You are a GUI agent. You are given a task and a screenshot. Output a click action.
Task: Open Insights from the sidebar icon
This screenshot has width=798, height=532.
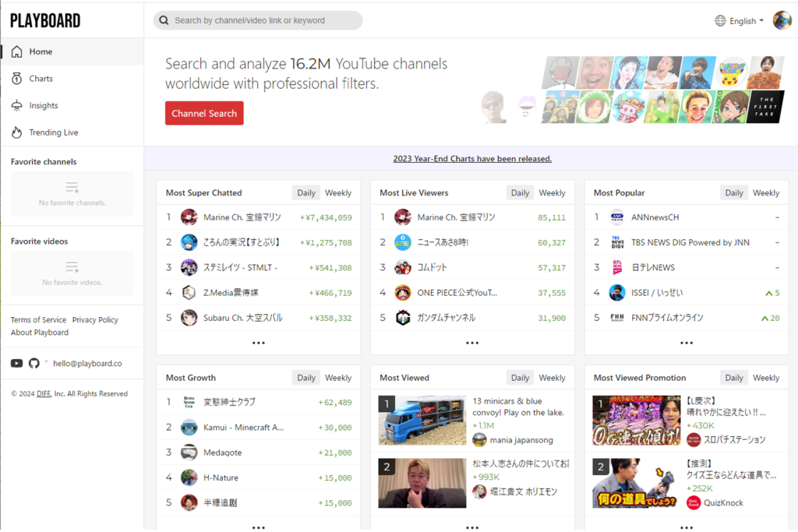[x=17, y=105]
